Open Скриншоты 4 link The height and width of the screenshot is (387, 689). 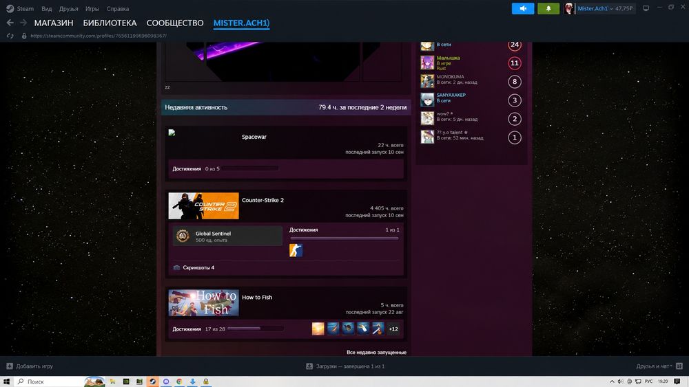198,267
